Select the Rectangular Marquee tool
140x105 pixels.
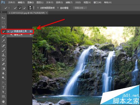(x=3, y=23)
